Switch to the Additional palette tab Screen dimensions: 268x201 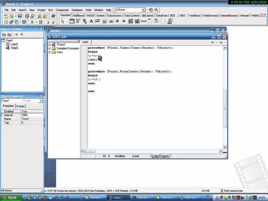[x=78, y=16]
